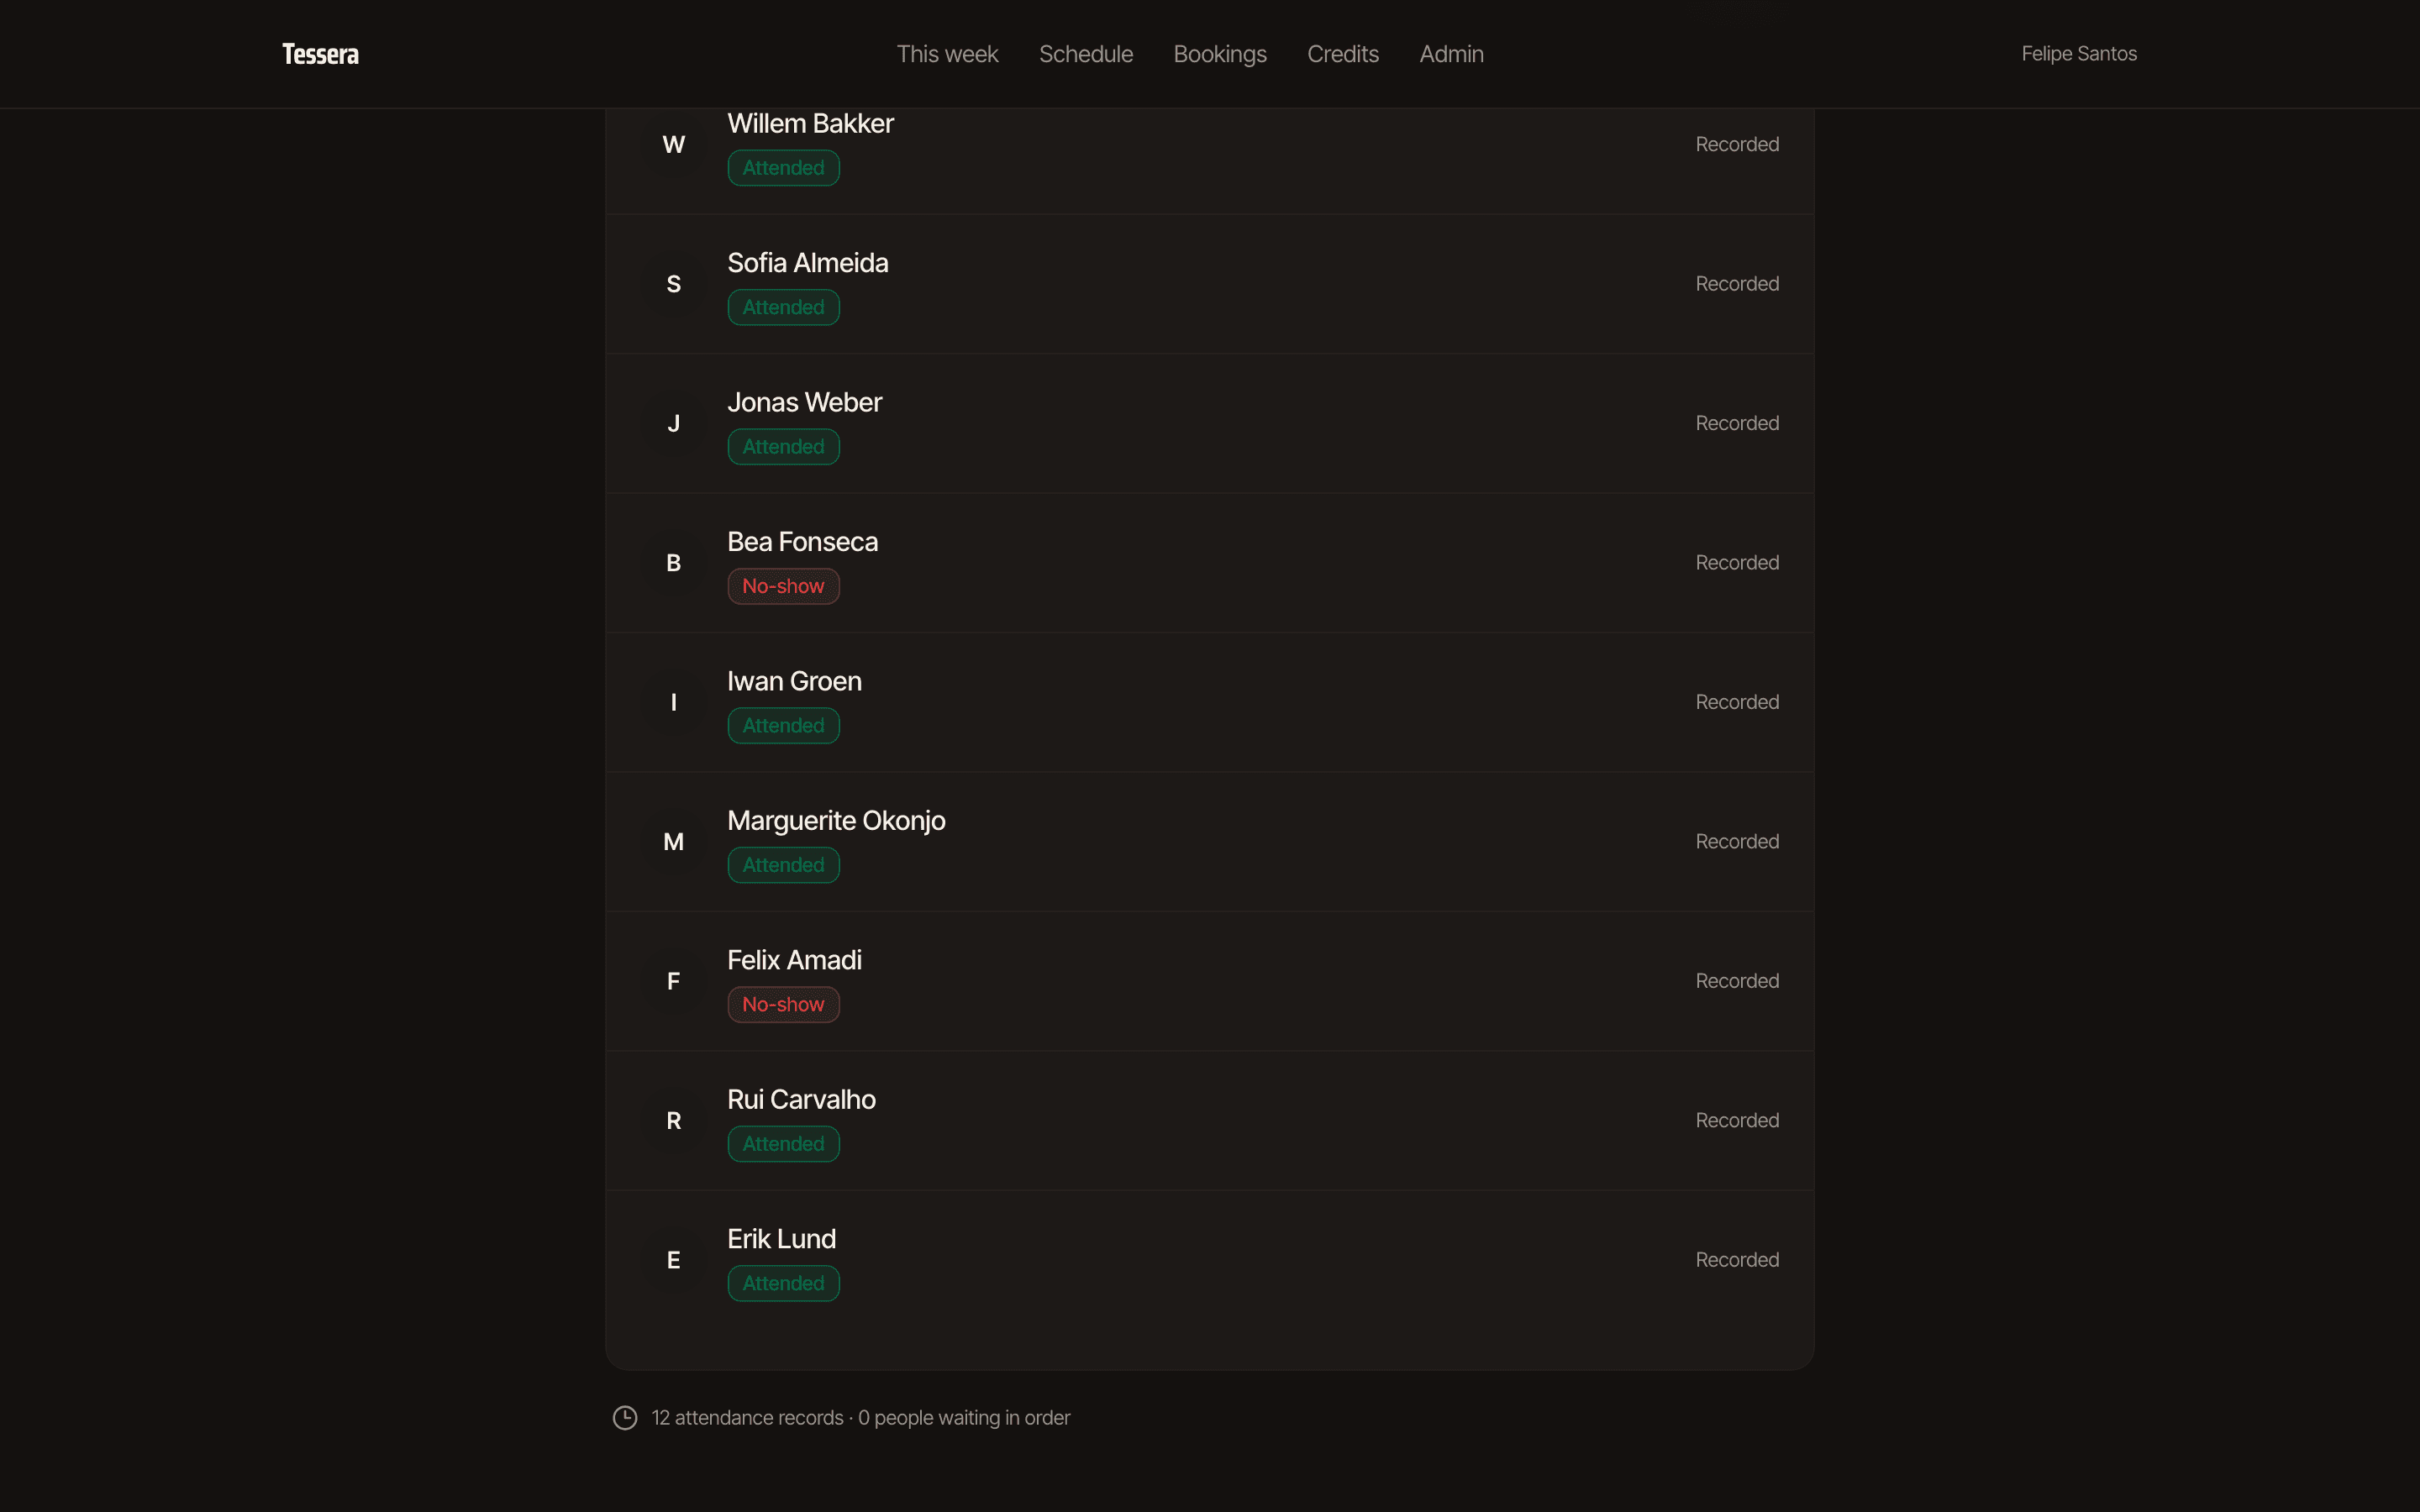Click the clock icon beside attendance records
Screen dimensions: 2420x1512
click(625, 1417)
